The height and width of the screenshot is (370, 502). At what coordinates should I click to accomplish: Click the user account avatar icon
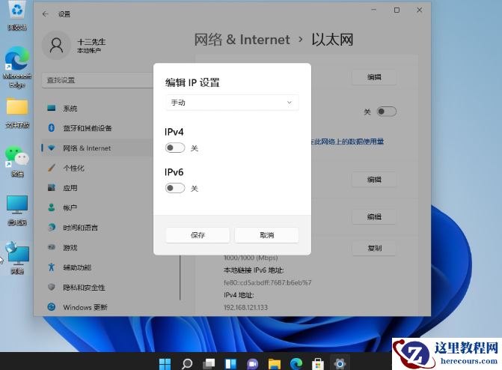tap(56, 45)
